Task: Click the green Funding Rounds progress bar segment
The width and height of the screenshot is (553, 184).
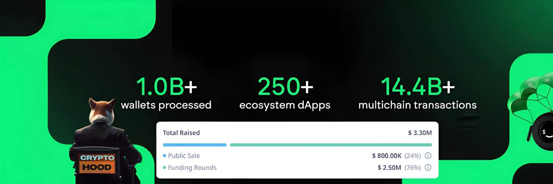Action: click(331, 145)
